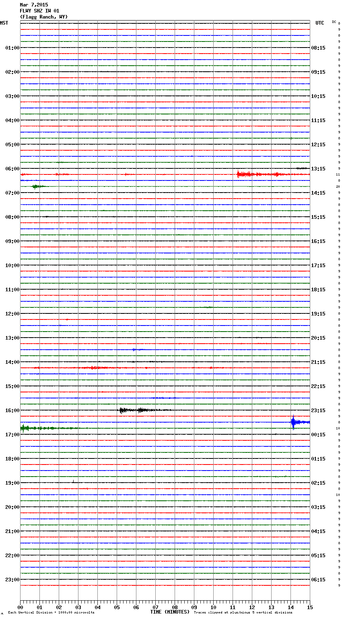Screen dimensions: 342x618
Task: Click the 03 minute tick label
Action: (78, 608)
